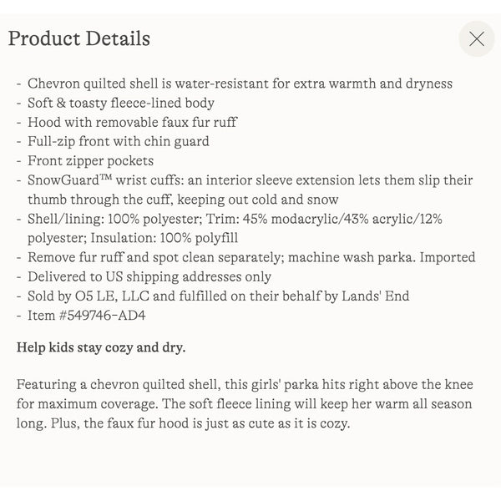
Task: Click the Lands' End name in seller line
Action: click(x=376, y=296)
